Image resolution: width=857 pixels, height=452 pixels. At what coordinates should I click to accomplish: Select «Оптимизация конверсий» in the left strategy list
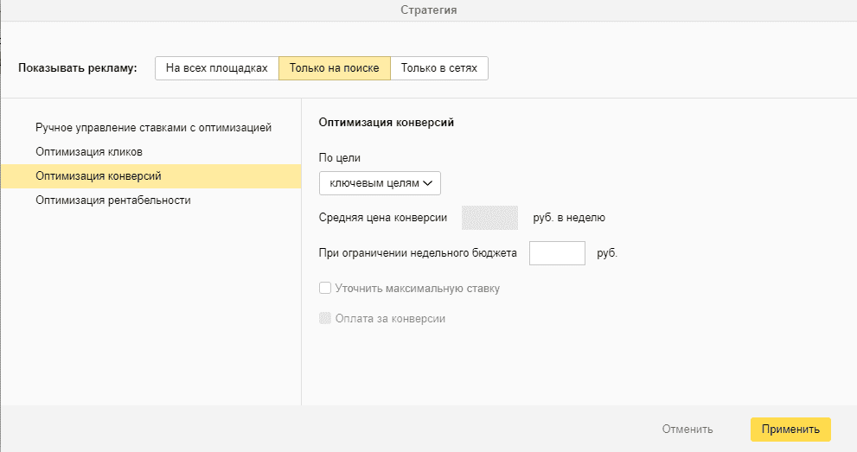[98, 176]
